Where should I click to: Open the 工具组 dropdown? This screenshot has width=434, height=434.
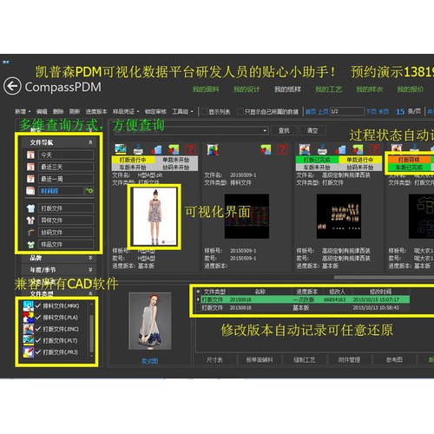[182, 111]
